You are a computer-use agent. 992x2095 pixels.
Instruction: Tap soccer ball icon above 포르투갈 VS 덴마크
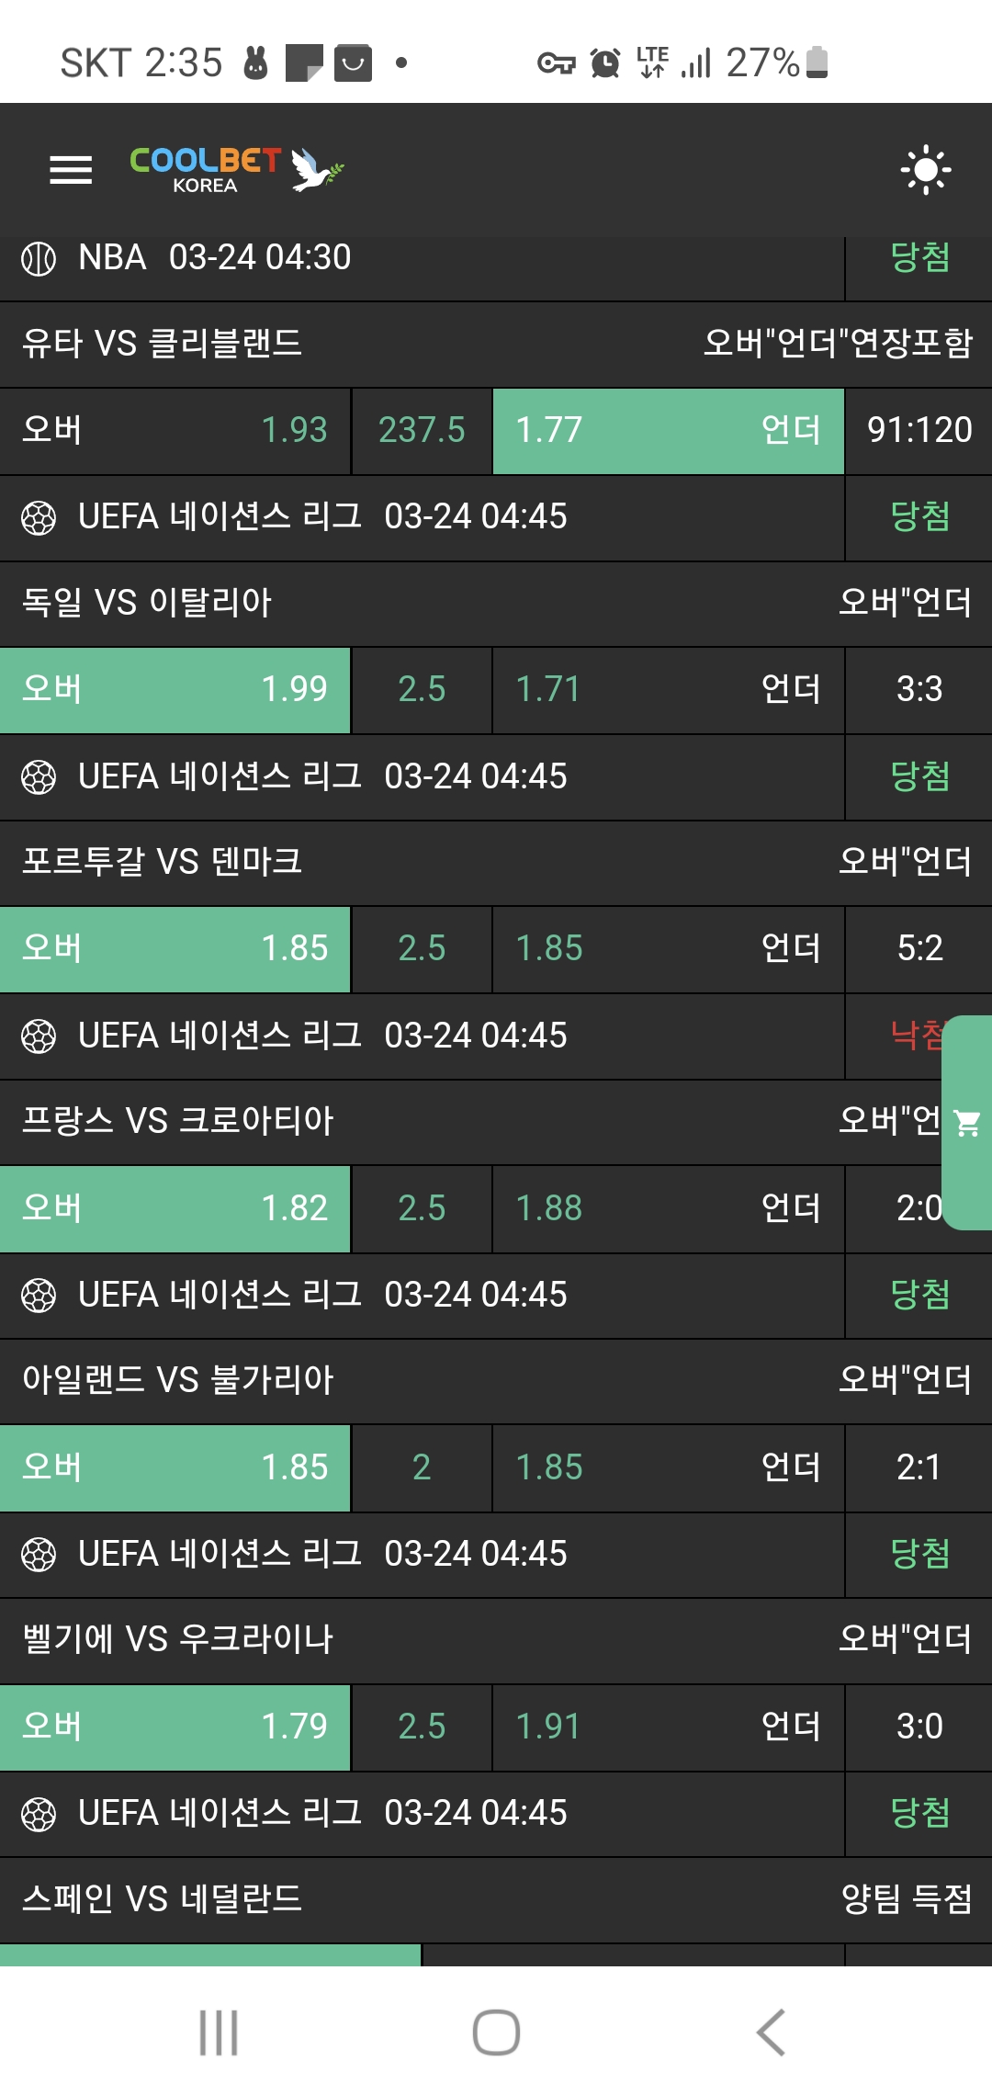pyautogui.click(x=39, y=777)
